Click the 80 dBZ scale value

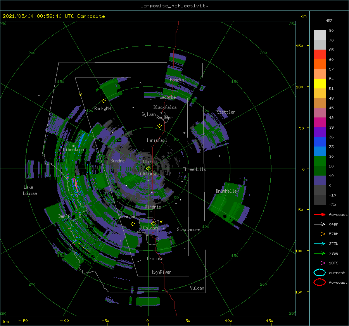(331, 31)
